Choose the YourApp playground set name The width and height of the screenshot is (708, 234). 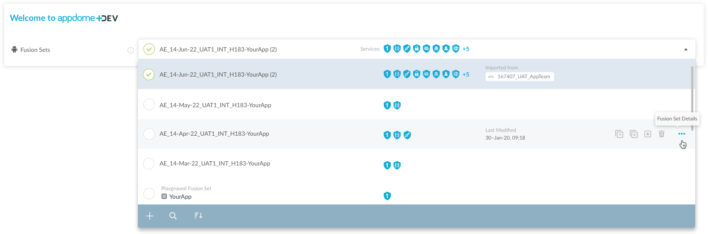click(x=180, y=197)
